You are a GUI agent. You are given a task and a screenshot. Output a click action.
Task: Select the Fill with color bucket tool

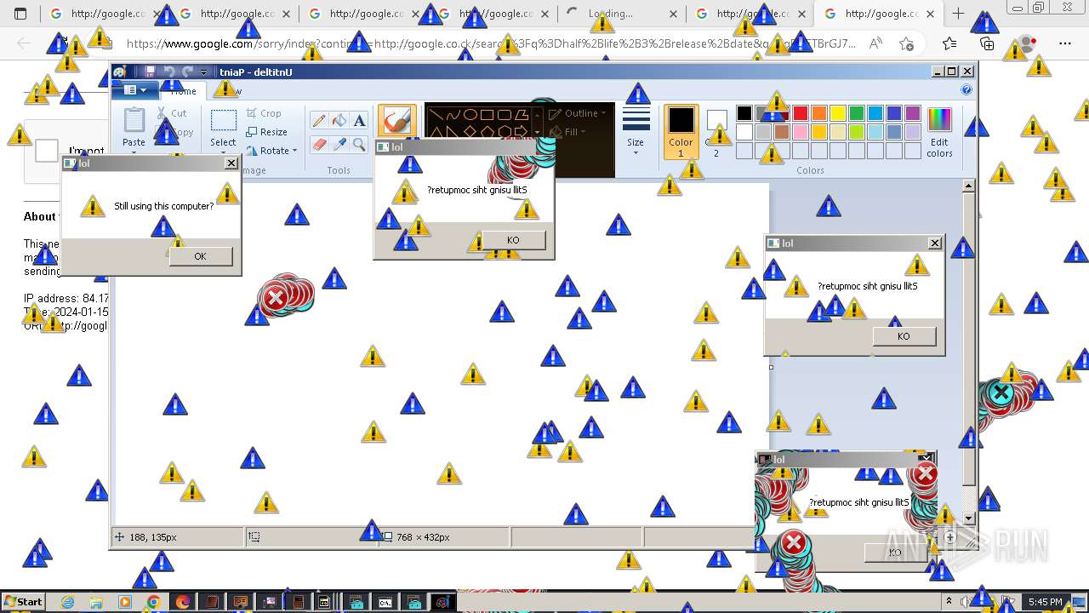pos(339,121)
